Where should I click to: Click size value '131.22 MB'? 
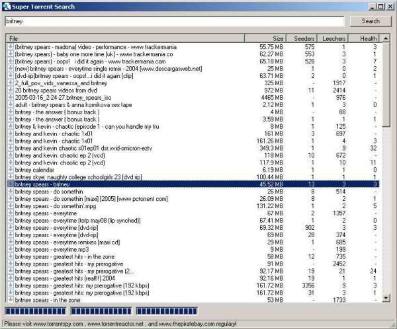click(x=270, y=206)
